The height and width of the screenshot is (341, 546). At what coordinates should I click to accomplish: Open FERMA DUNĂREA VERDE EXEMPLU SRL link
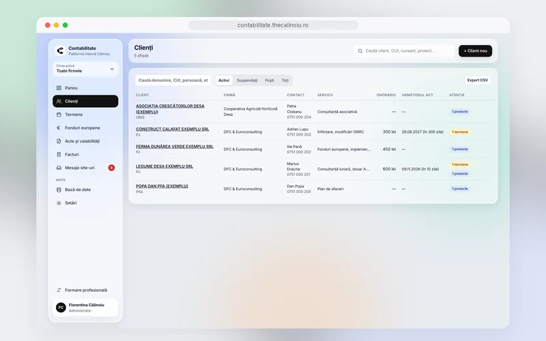pyautogui.click(x=175, y=147)
